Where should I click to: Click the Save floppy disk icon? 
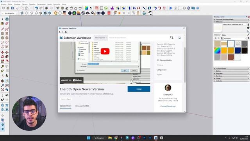12,8
